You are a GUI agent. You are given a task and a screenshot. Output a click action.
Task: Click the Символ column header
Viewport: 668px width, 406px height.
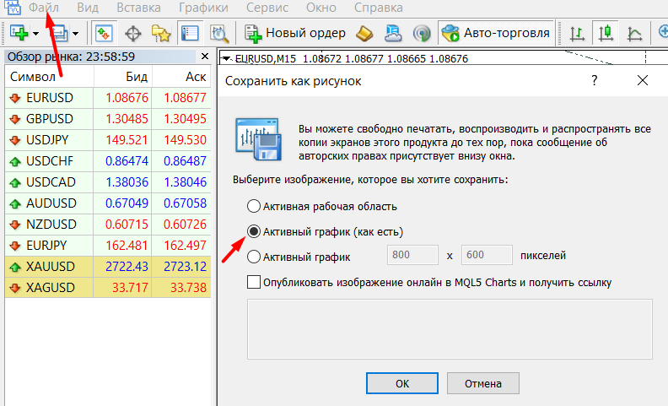(x=49, y=77)
